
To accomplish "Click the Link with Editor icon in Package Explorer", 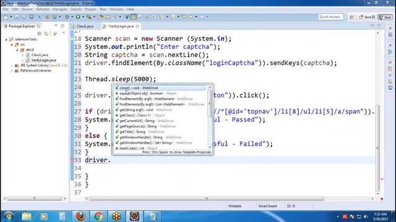I will coord(46,33).
